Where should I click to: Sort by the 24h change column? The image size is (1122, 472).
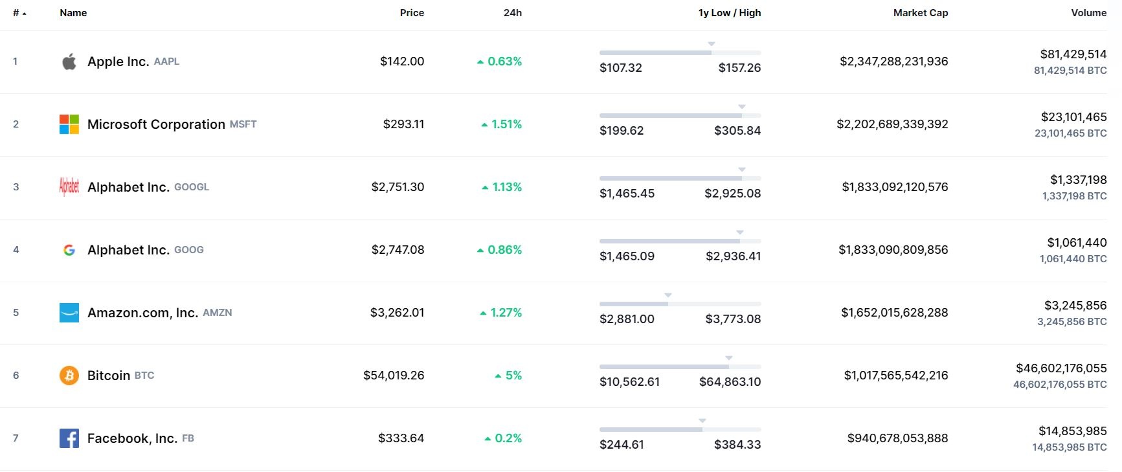(513, 13)
